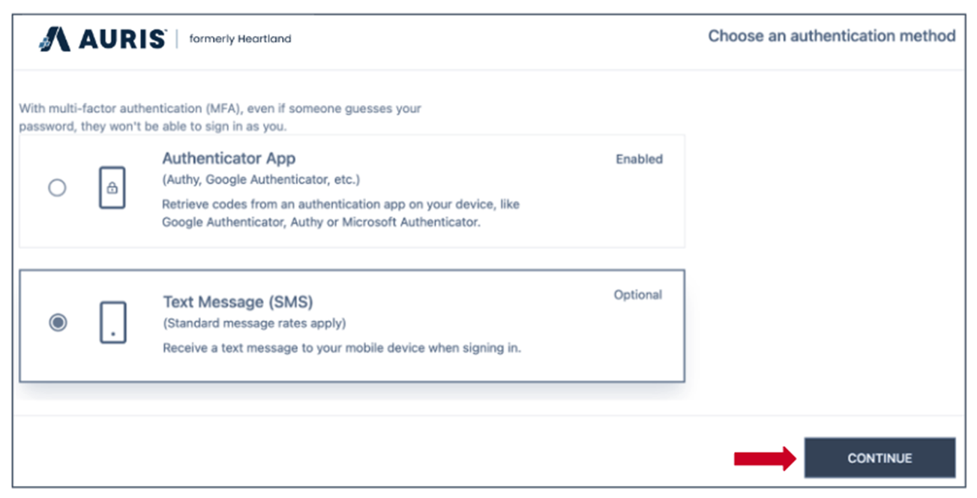Click the 'formerly Heartland' tagline
The image size is (977, 498).
click(240, 39)
